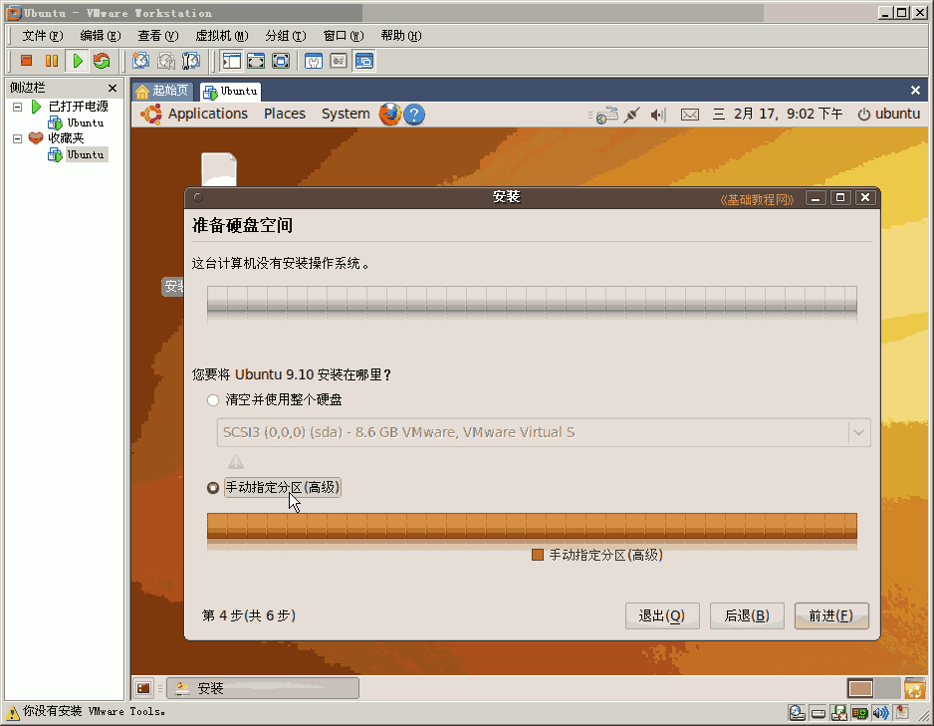
Task: Click the 安装 task in Ubuntu bottom panel
Action: 263,688
